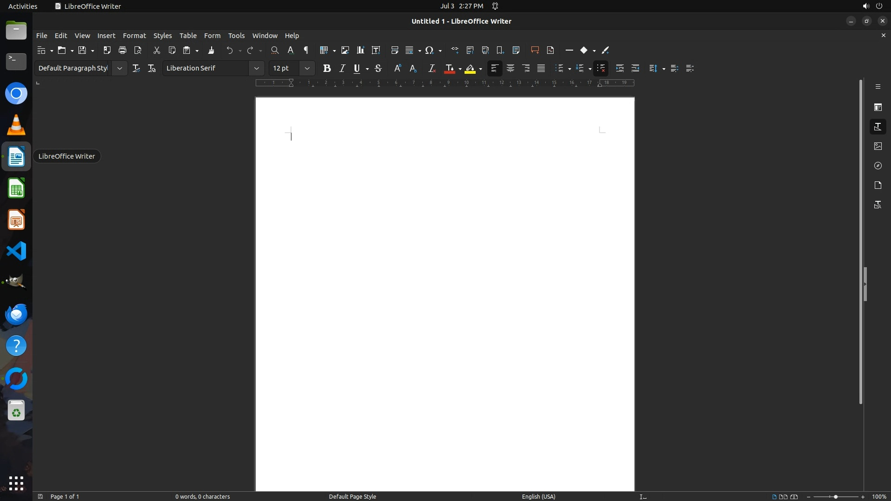
Task: Click the Clone Formatting paintbrush icon
Action: click(211, 50)
